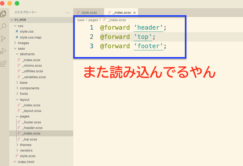
Task: Click the explorer more actions ellipsis
Action: 67,13
